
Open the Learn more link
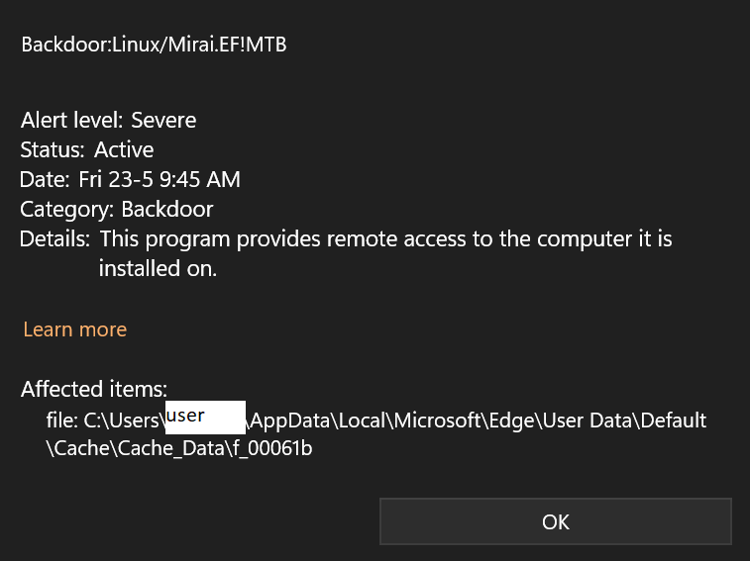click(74, 329)
